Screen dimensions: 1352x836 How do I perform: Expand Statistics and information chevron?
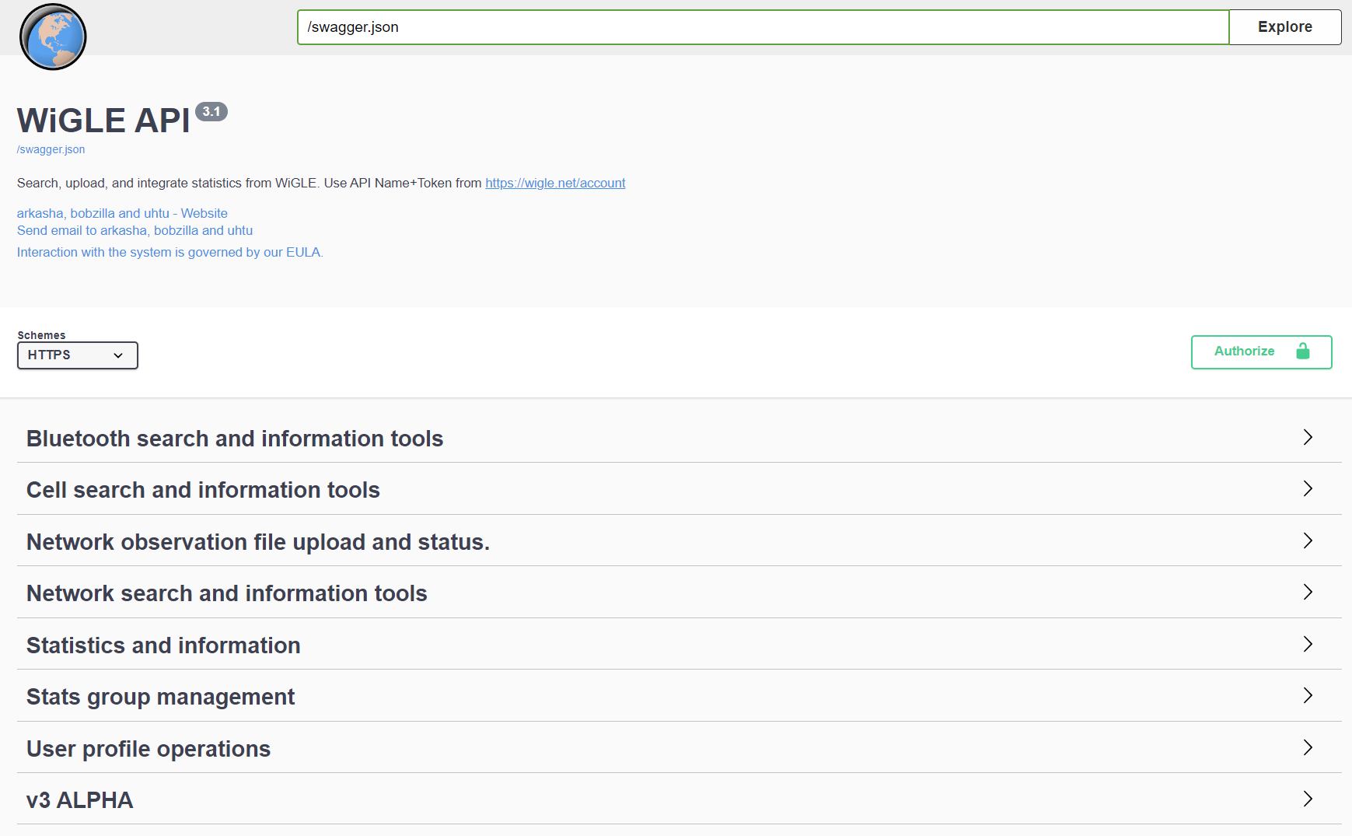pos(1308,644)
